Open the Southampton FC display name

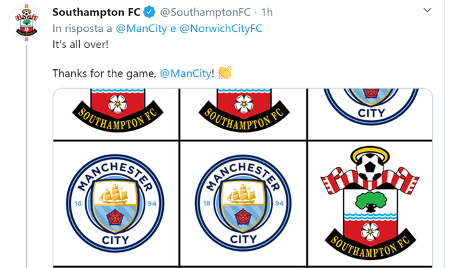tap(96, 12)
